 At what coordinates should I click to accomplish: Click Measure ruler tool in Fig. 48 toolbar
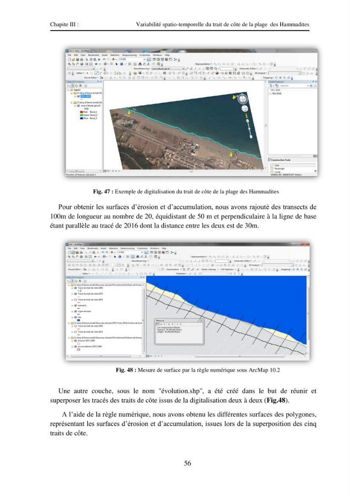133,256
